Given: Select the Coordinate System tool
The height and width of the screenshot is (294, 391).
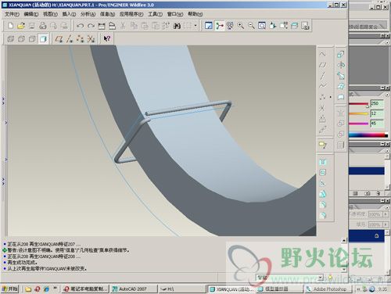Looking at the screenshot, I should [x=322, y=108].
